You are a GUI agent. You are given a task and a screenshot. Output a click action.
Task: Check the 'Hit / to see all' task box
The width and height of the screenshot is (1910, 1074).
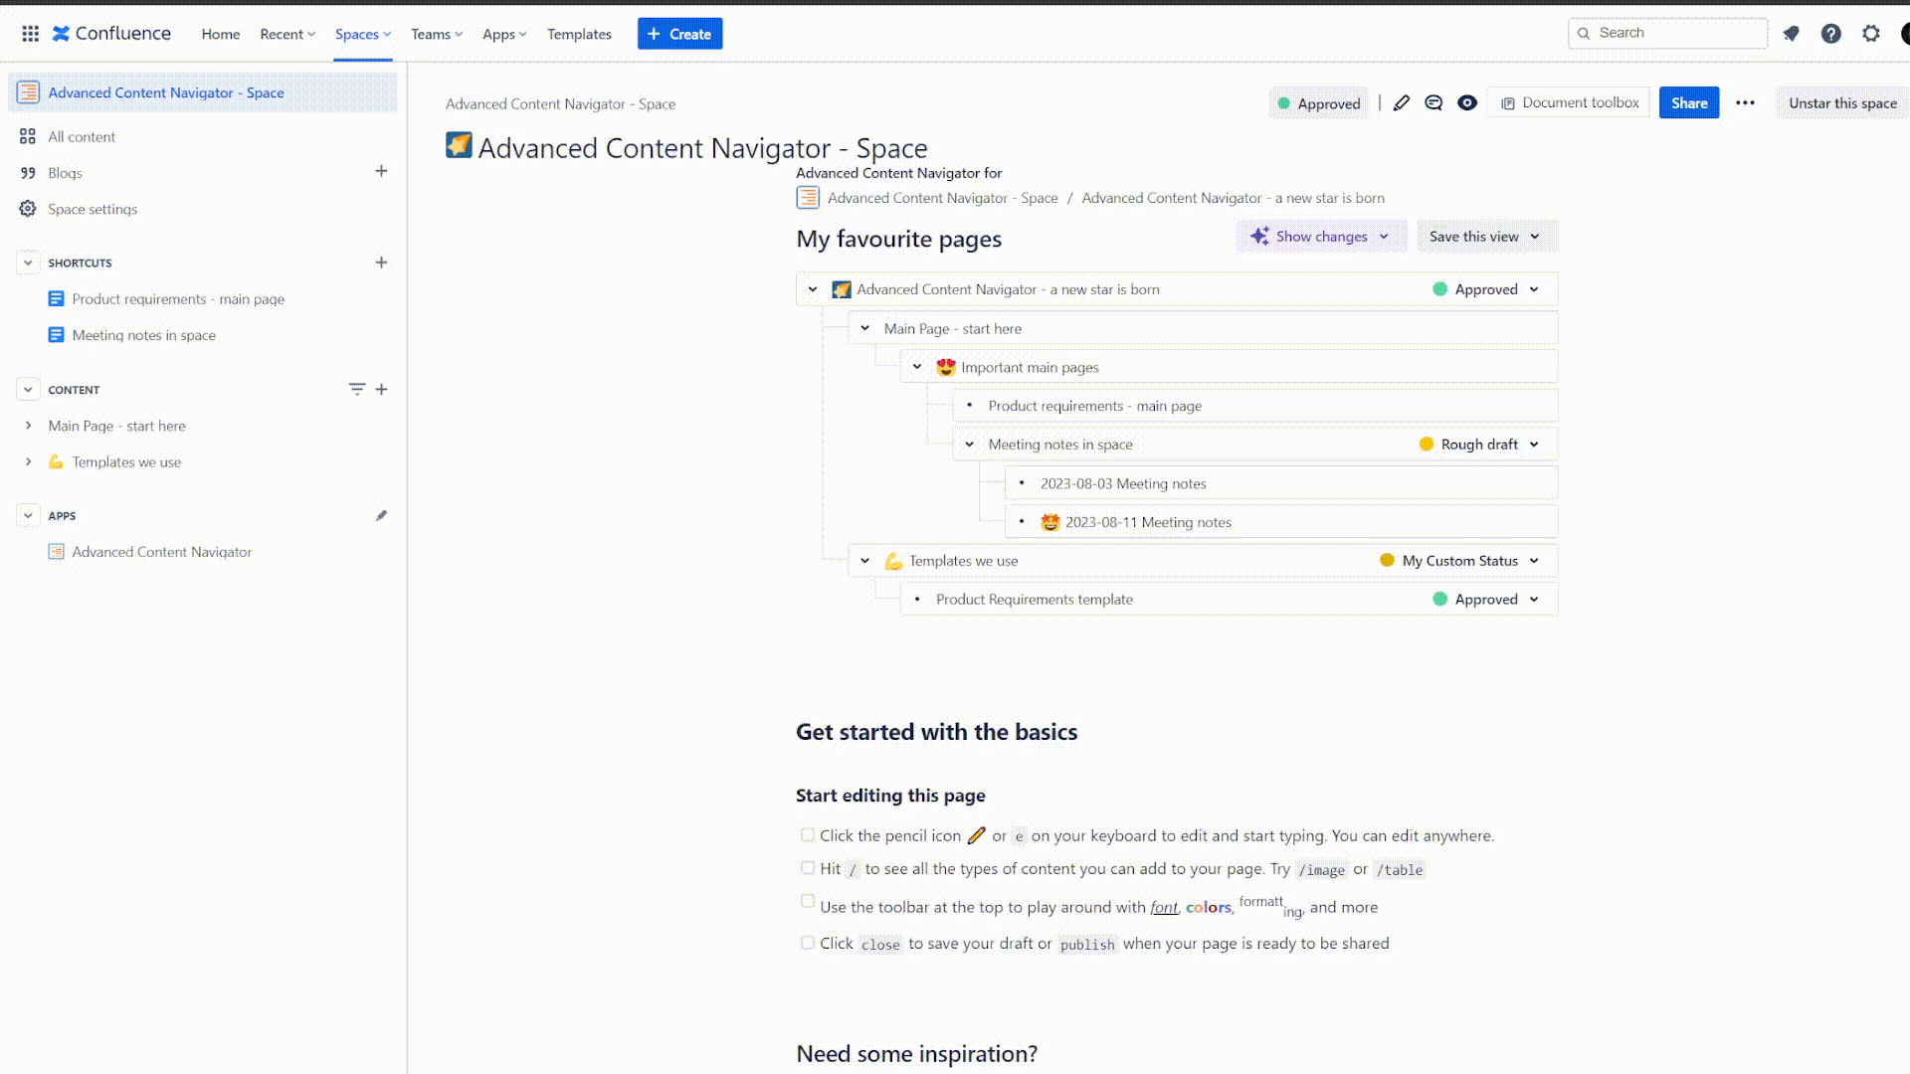[x=808, y=868]
